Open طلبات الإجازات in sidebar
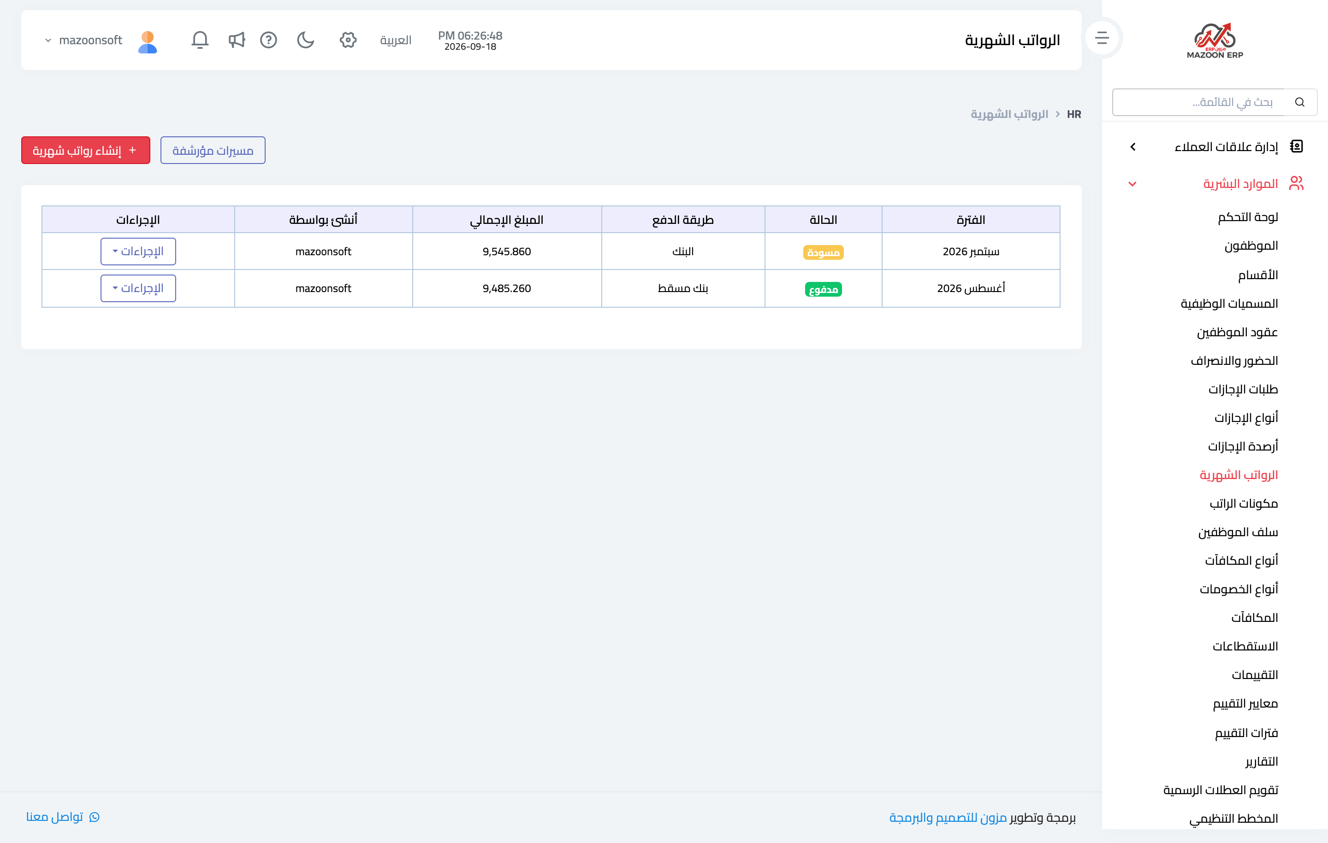The image size is (1328, 843). point(1243,389)
